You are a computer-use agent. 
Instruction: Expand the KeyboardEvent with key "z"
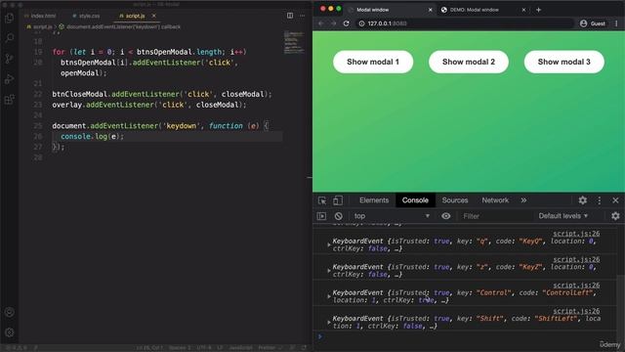(328, 271)
